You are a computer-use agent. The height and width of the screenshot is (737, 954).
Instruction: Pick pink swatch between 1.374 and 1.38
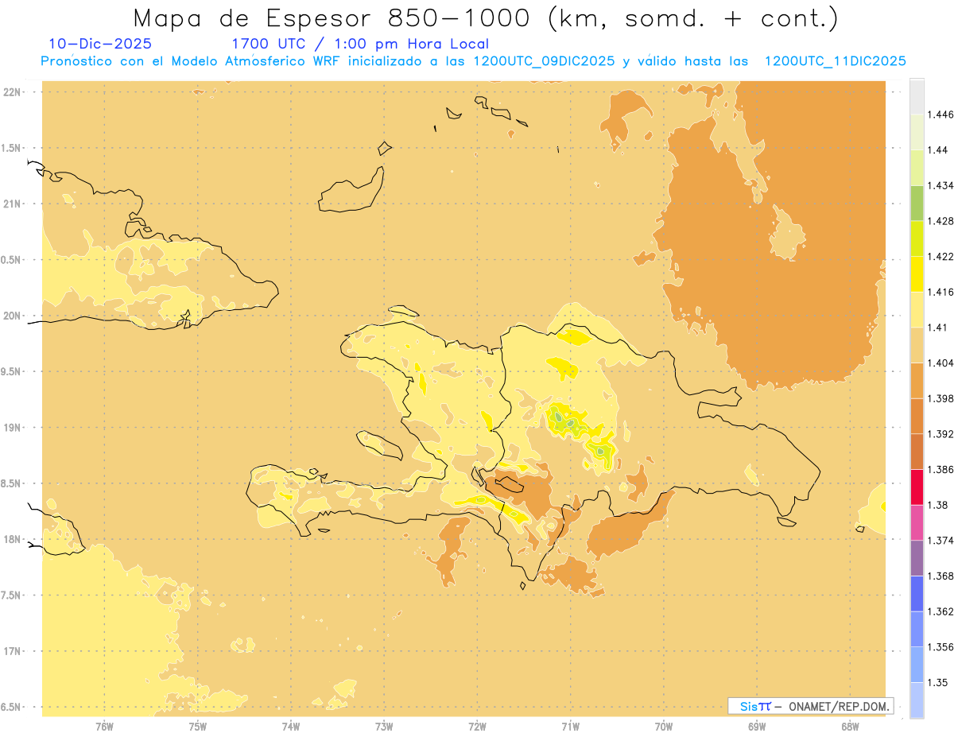(917, 522)
